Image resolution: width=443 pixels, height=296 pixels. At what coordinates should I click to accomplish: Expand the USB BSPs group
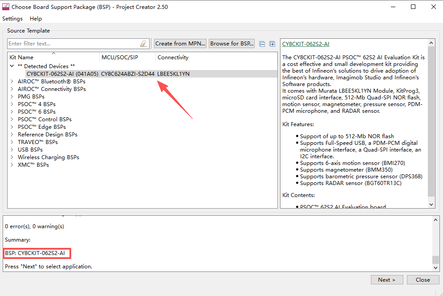tap(12, 149)
